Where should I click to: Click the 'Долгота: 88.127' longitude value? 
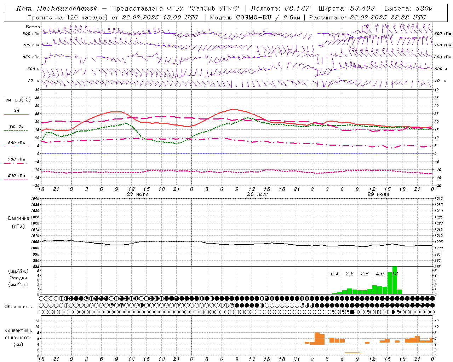pos(280,8)
